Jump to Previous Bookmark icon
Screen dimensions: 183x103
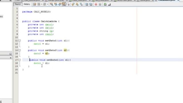[x=73, y=5]
